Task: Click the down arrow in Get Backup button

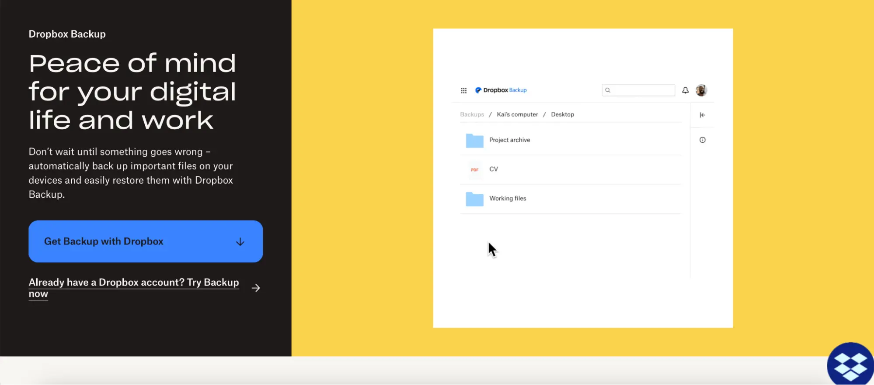Action: 240,242
